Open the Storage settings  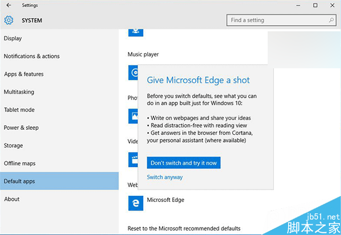point(13,146)
